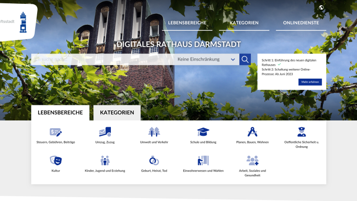Open the Einwohnerwesen und Wahlen voting icon

(x=203, y=161)
